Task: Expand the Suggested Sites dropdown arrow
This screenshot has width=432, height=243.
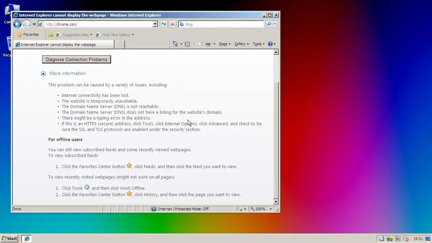Action: pos(91,35)
